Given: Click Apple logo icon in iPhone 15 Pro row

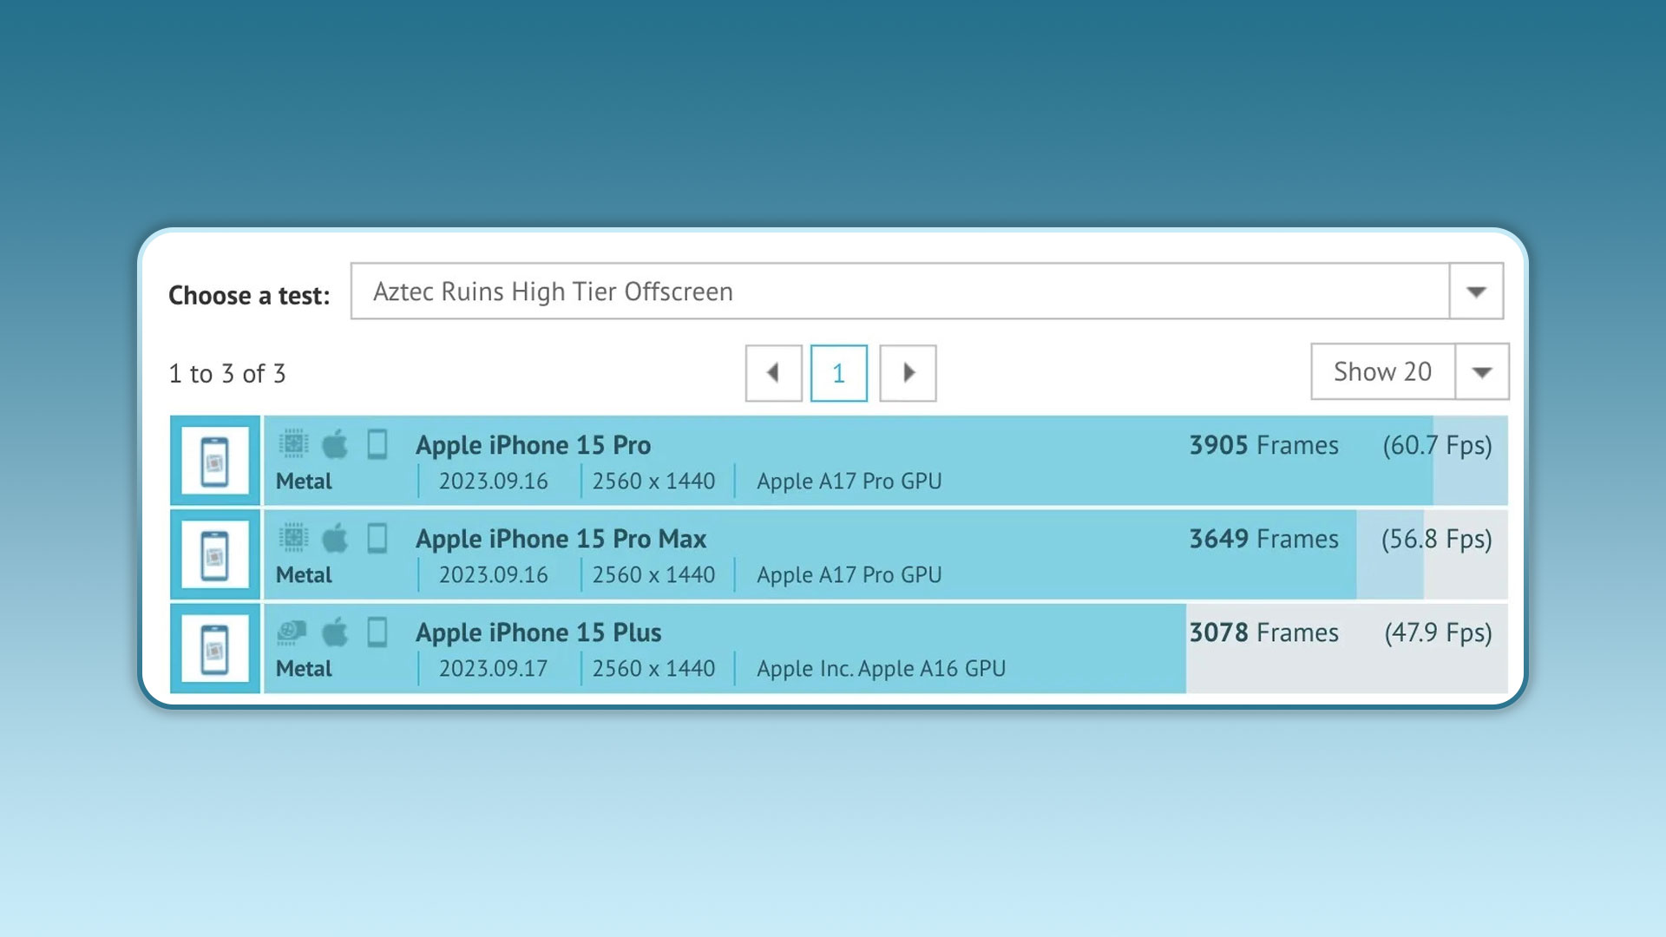Looking at the screenshot, I should point(335,444).
